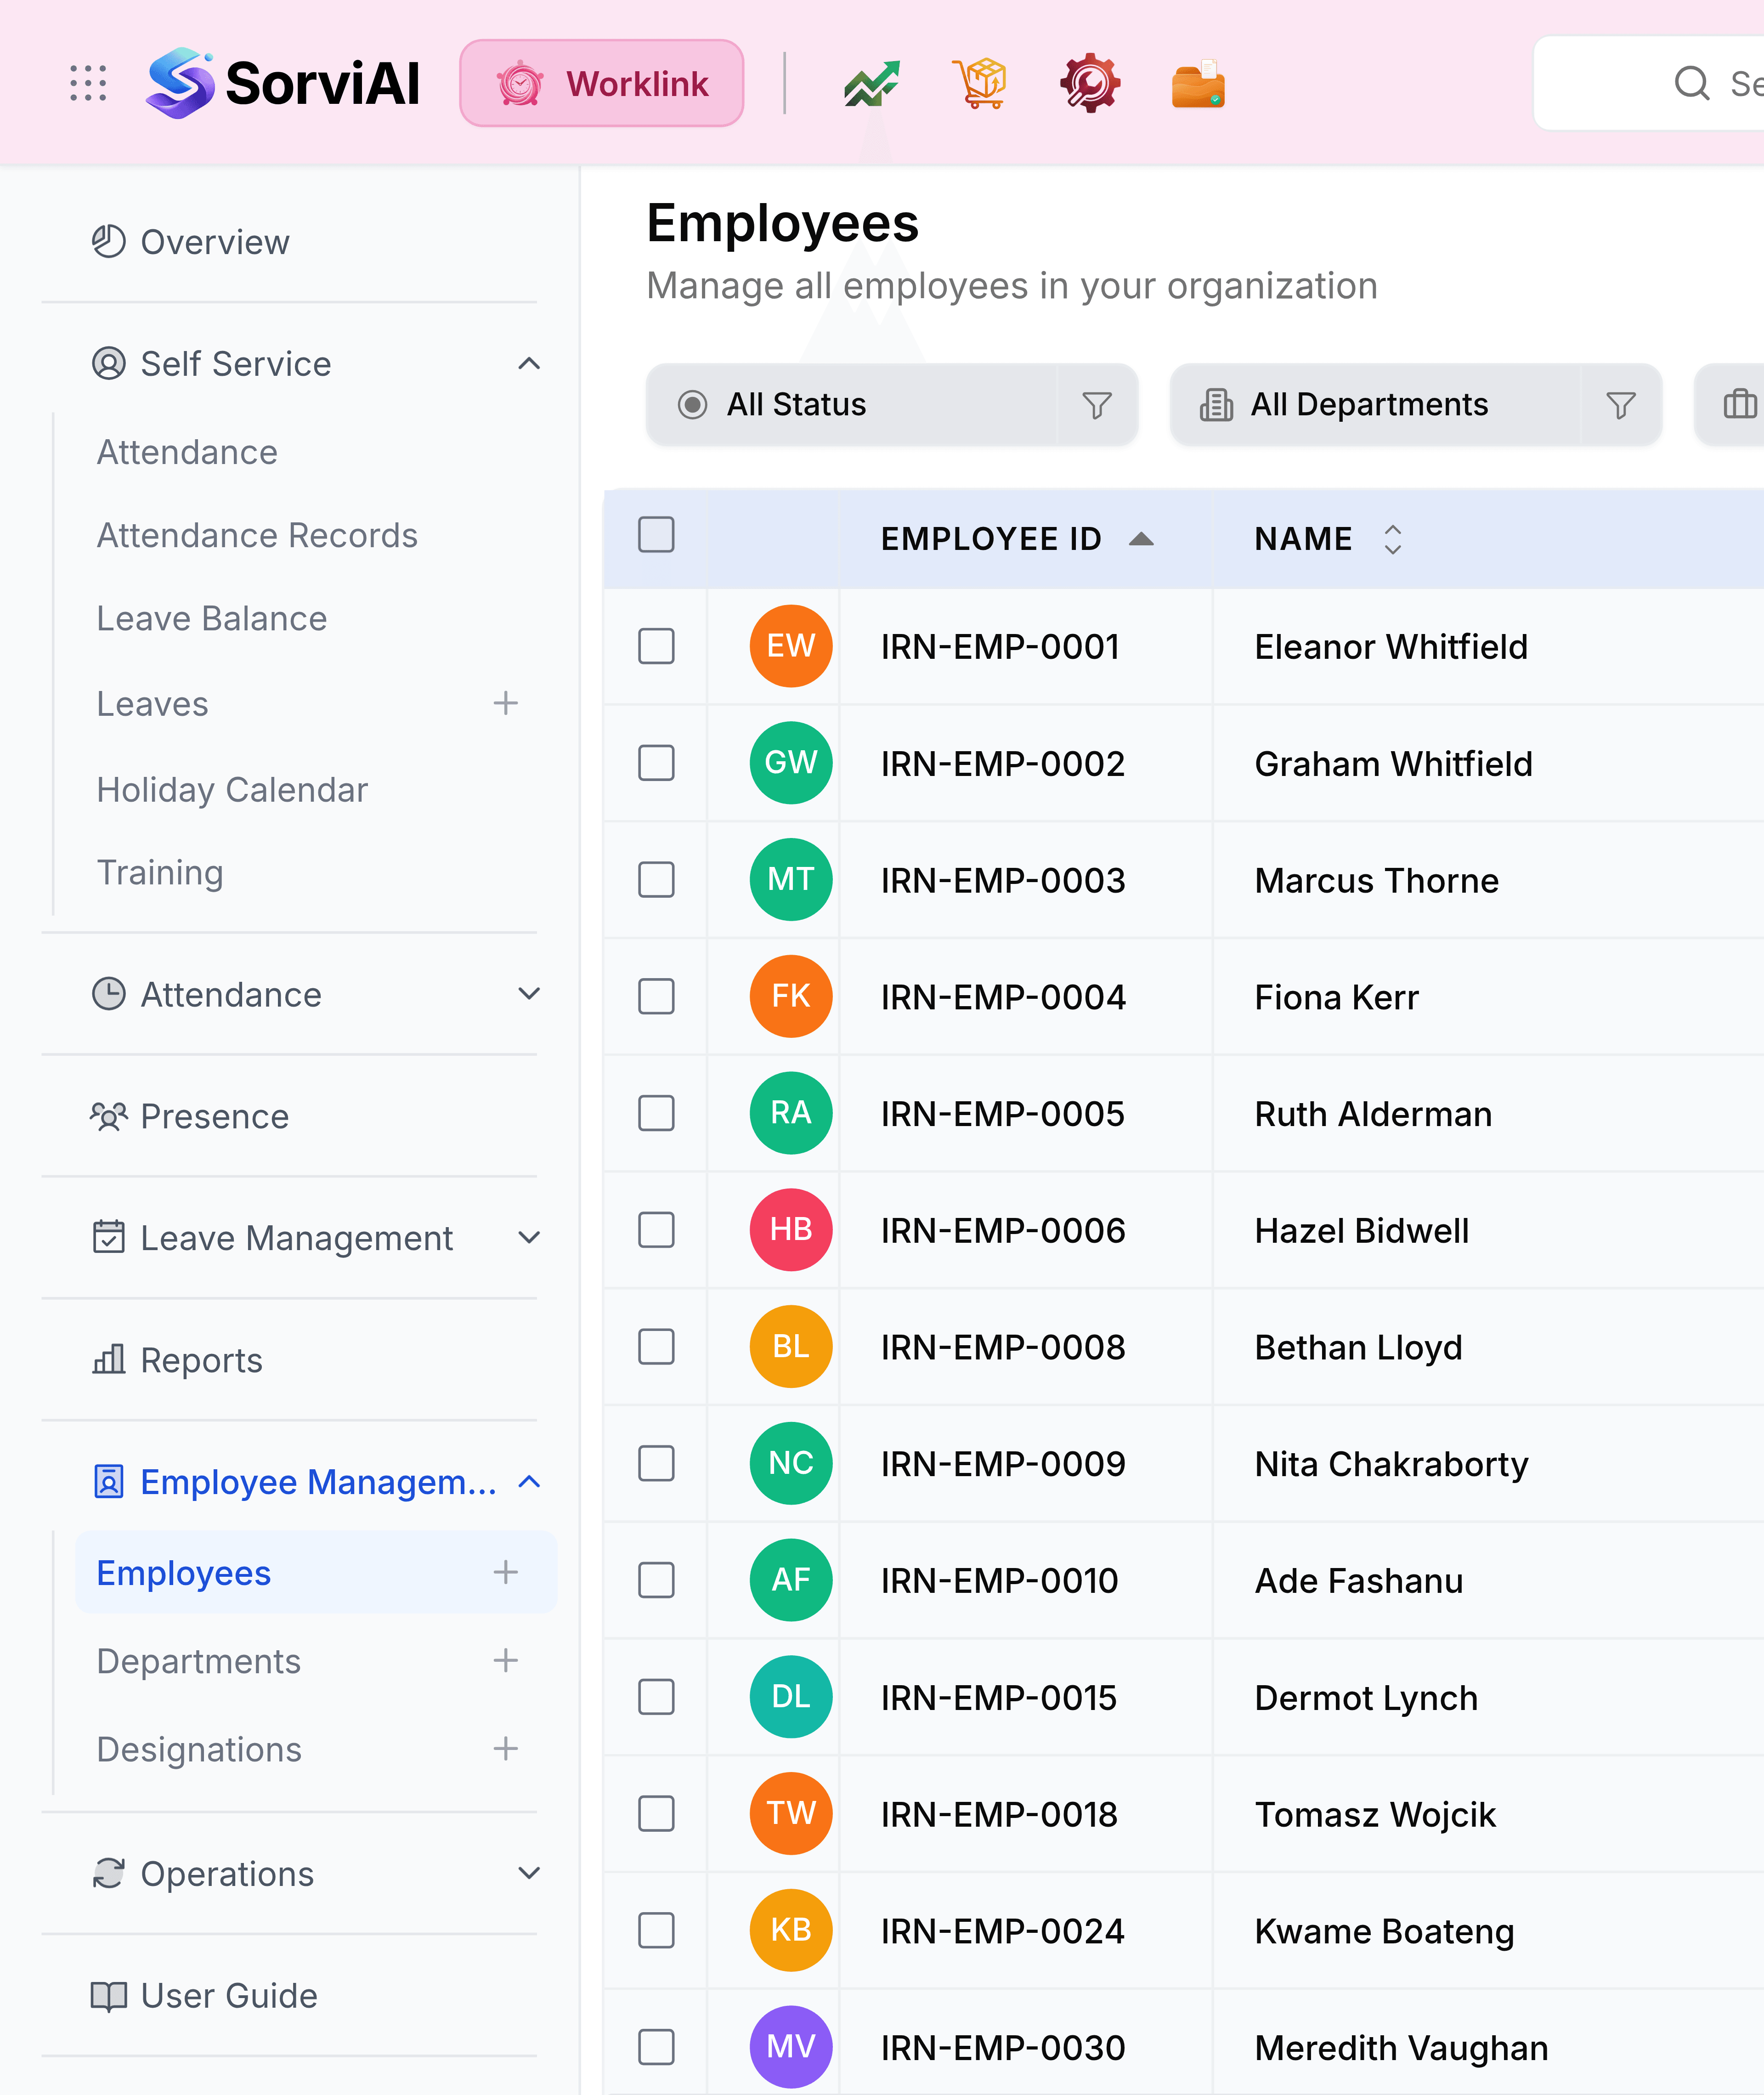Open the app grid launcher icon

(88, 83)
